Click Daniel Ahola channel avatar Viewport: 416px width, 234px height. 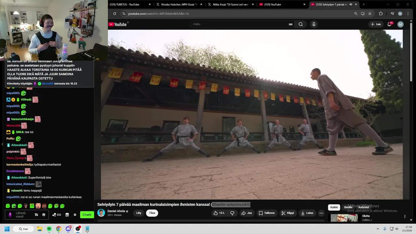coord(101,213)
